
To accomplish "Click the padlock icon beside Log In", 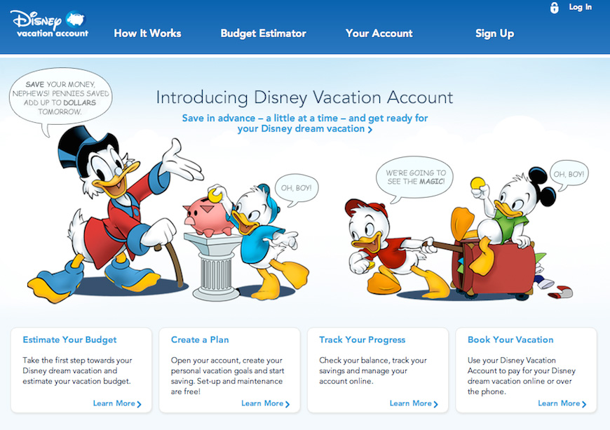I will pyautogui.click(x=555, y=8).
